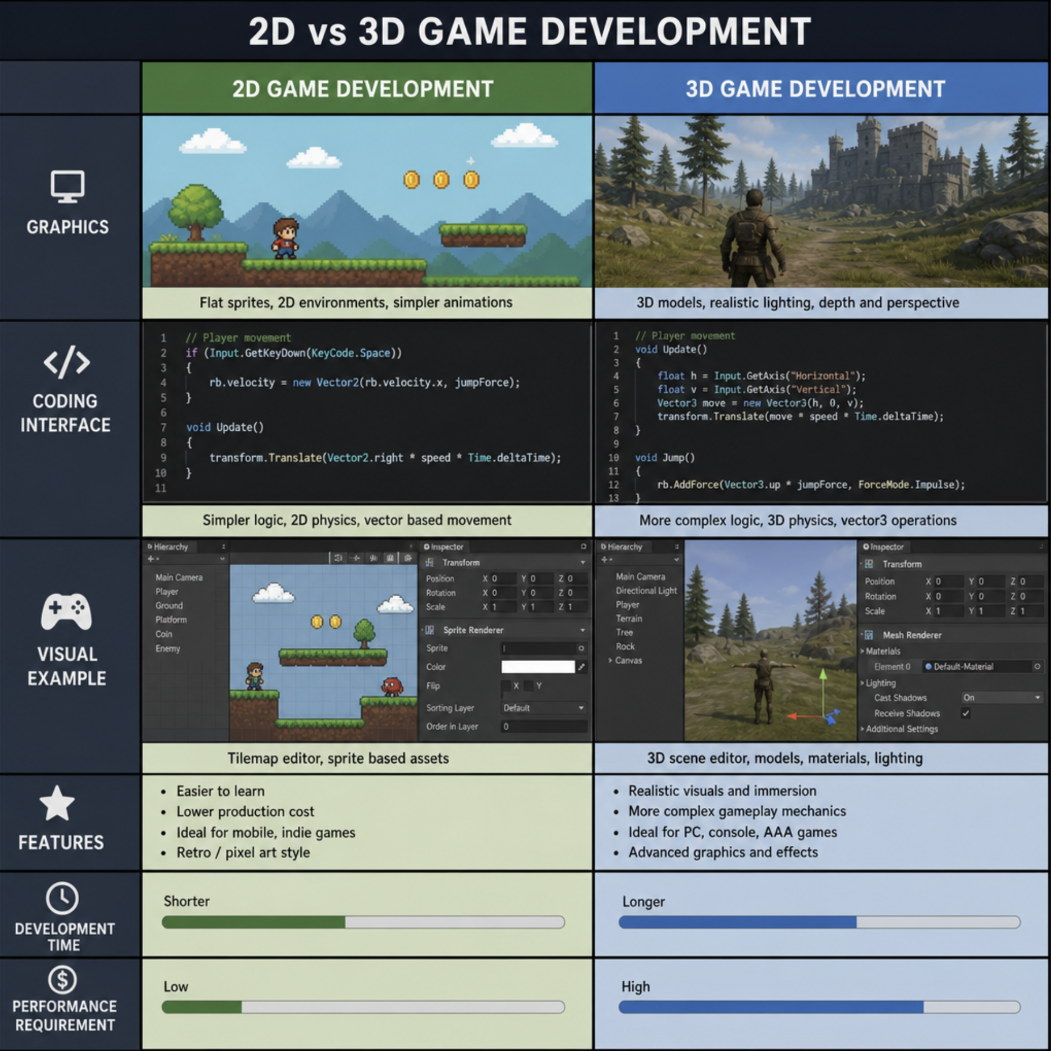The width and height of the screenshot is (1051, 1051).
Task: Open the Sprite Renderer component menu arrow
Action: tap(583, 630)
